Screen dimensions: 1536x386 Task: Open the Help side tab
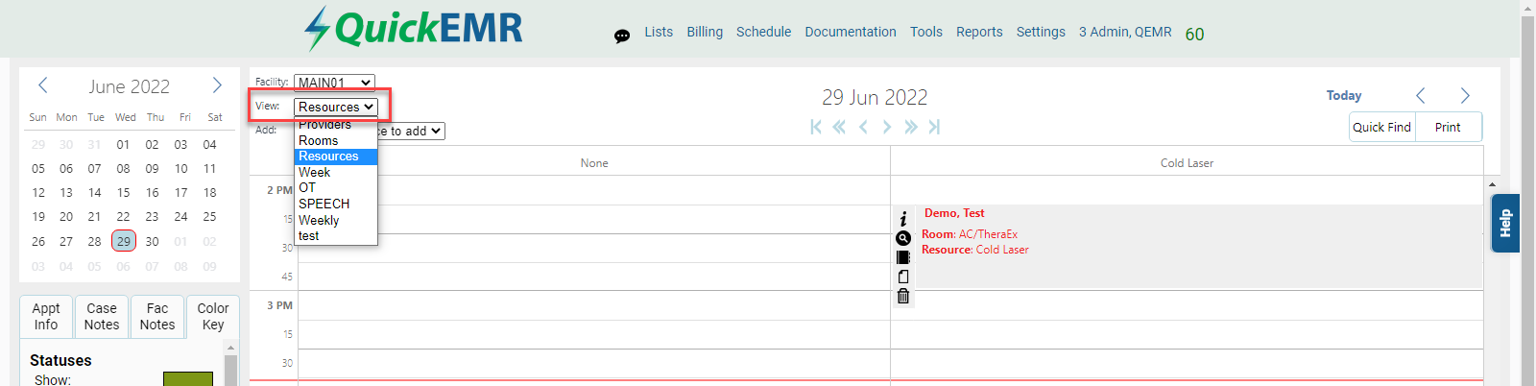(1505, 223)
